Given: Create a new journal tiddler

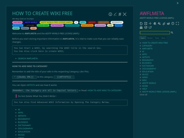Looking at the screenshot, I should (x=155, y=24).
